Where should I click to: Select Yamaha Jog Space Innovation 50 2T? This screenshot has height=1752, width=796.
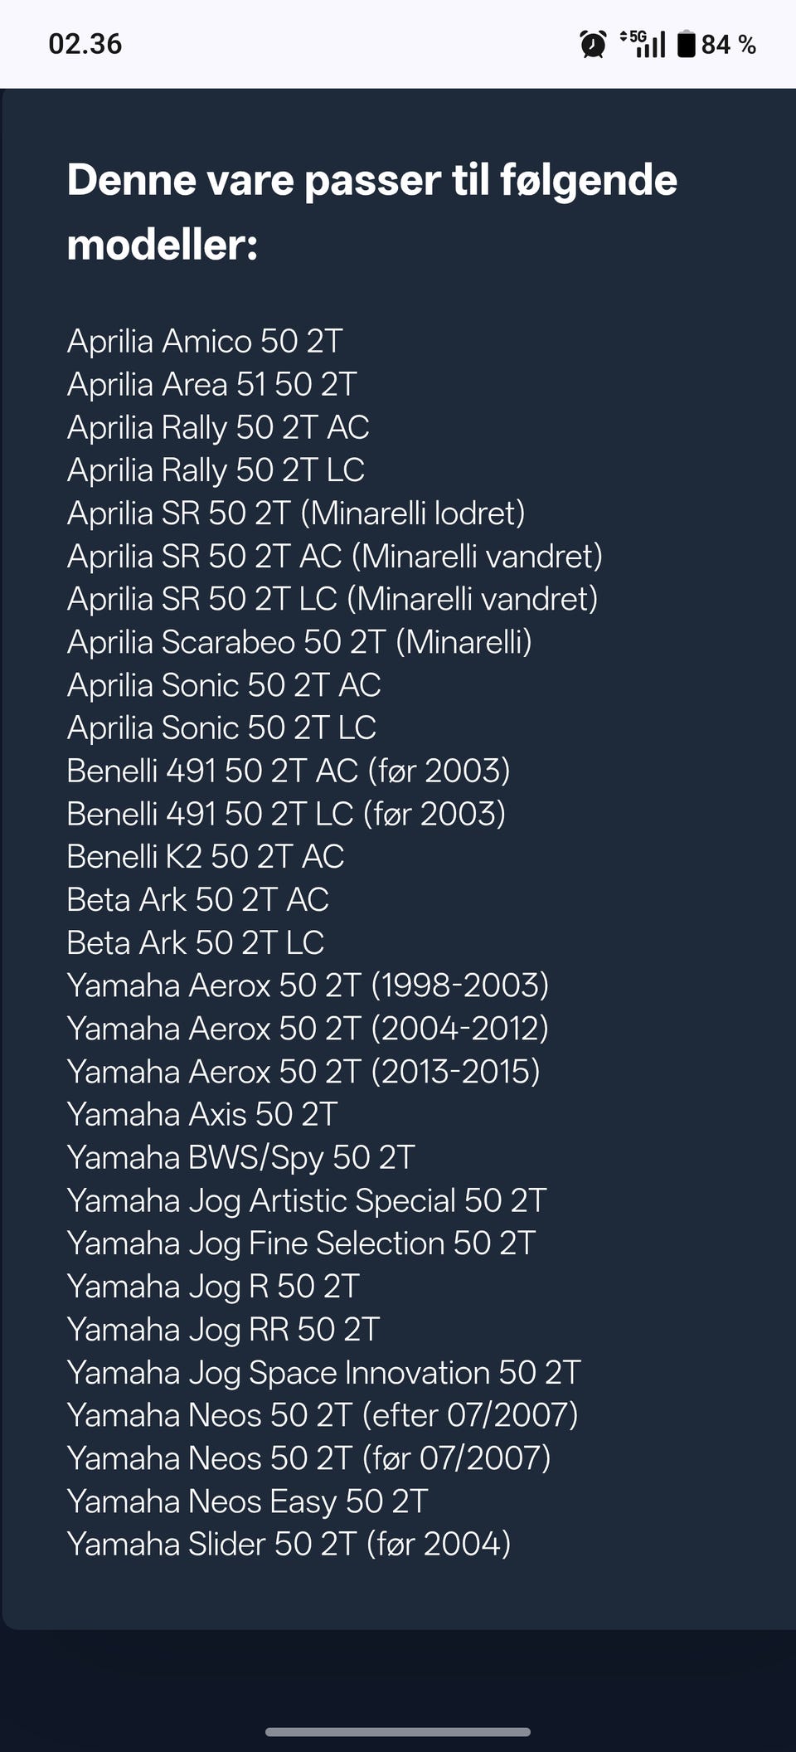[x=323, y=1372]
